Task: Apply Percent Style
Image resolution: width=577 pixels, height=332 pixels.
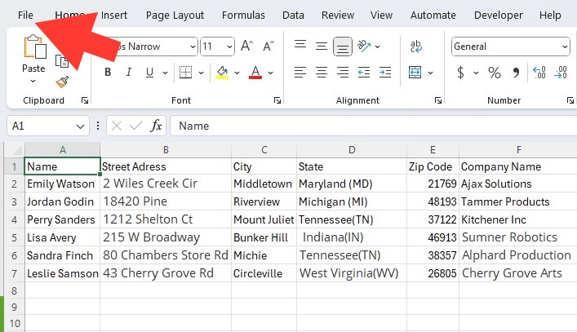Action: [495, 73]
